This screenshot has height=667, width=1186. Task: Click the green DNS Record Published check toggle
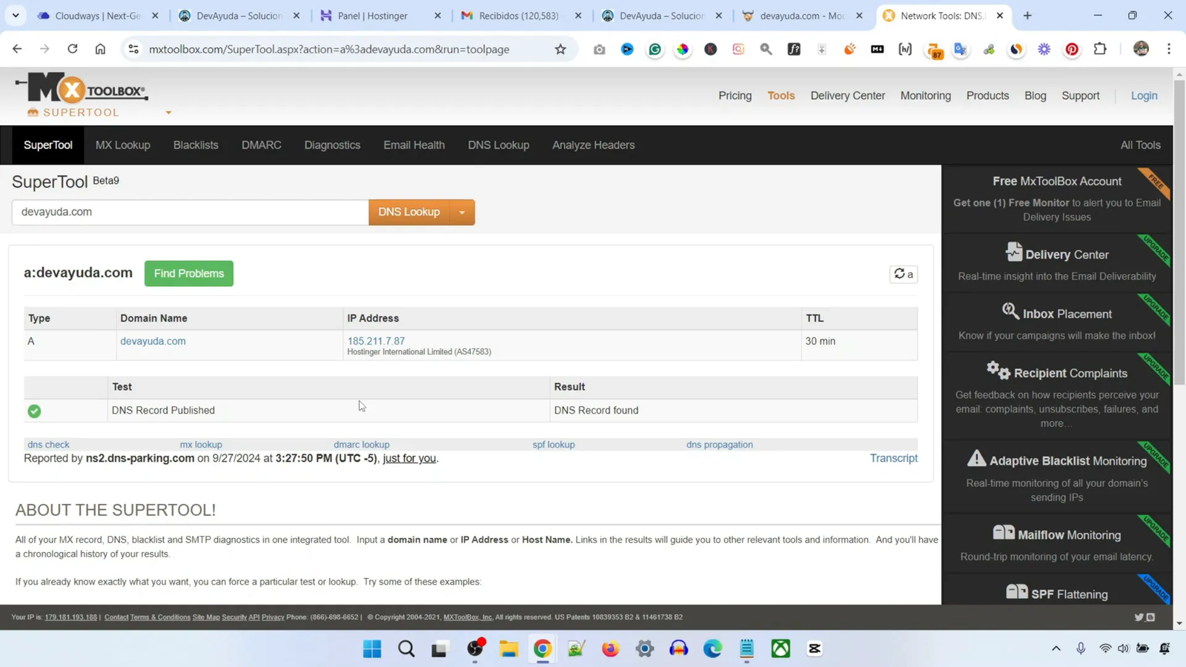coord(34,411)
